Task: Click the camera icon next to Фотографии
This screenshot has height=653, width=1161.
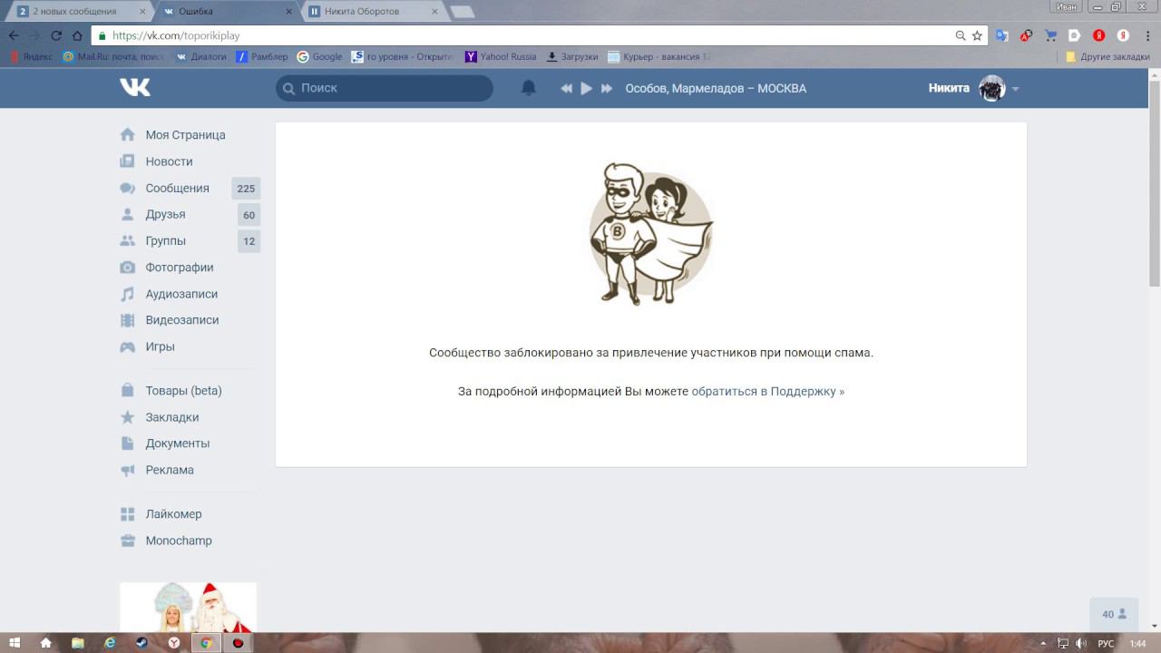Action: 128,268
